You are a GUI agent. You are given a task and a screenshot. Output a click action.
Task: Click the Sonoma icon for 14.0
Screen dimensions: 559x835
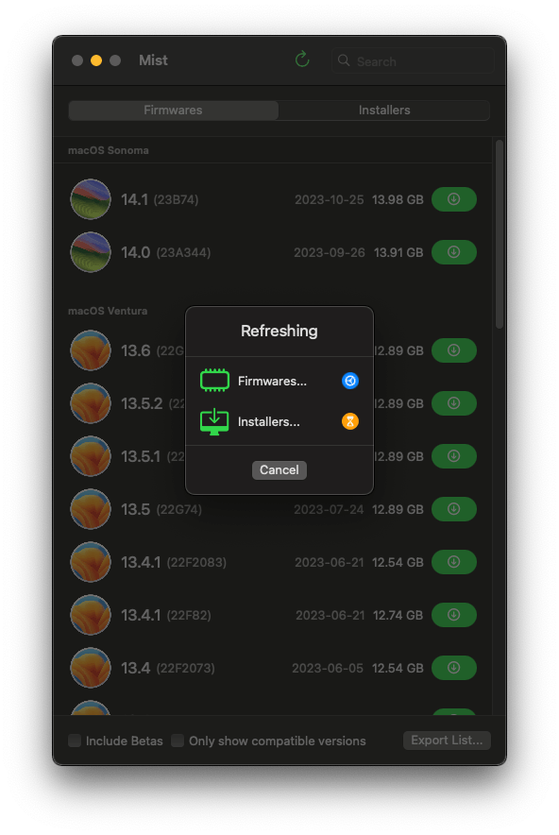point(91,252)
